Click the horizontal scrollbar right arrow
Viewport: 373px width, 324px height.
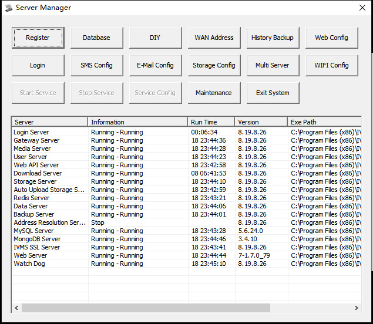click(357, 308)
